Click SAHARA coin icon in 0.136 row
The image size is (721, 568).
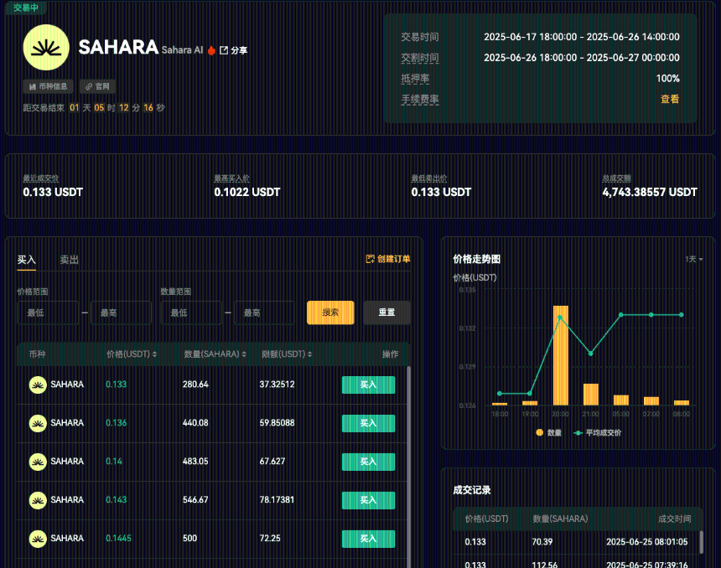click(38, 423)
